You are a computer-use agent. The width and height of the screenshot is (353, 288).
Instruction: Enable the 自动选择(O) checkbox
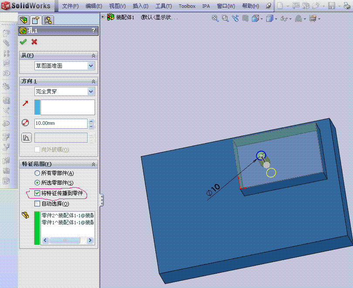coord(37,203)
